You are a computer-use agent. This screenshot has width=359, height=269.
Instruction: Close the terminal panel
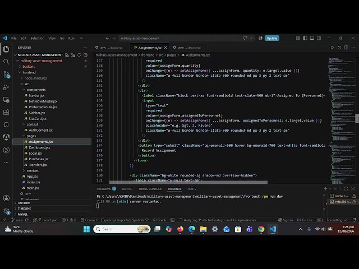[353, 189]
